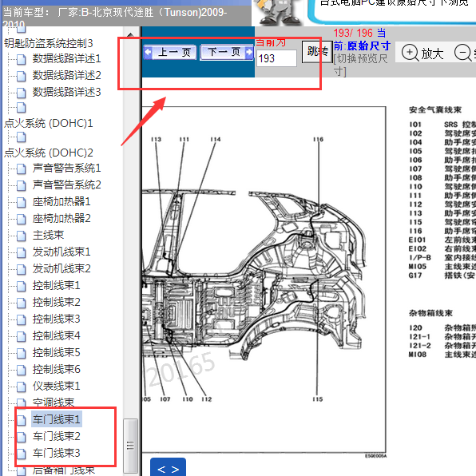Click page icon beside 座椅加热器1
The height and width of the screenshot is (476, 476).
coord(22,203)
